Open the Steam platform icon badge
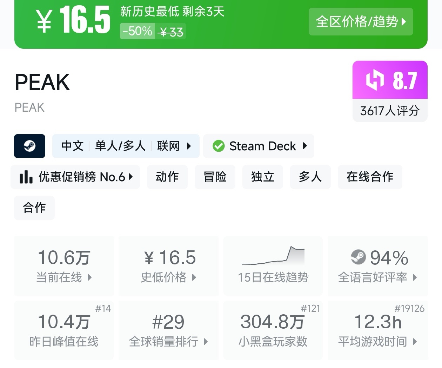The image size is (442, 368). click(x=29, y=146)
